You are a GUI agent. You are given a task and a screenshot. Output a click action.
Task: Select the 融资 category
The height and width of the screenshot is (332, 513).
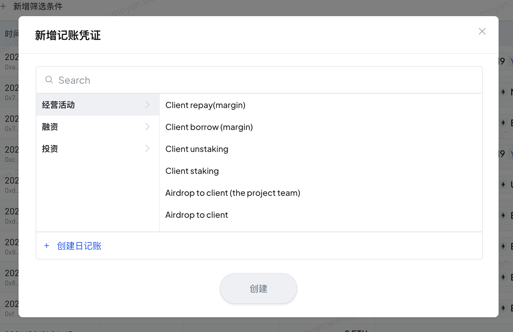point(50,127)
